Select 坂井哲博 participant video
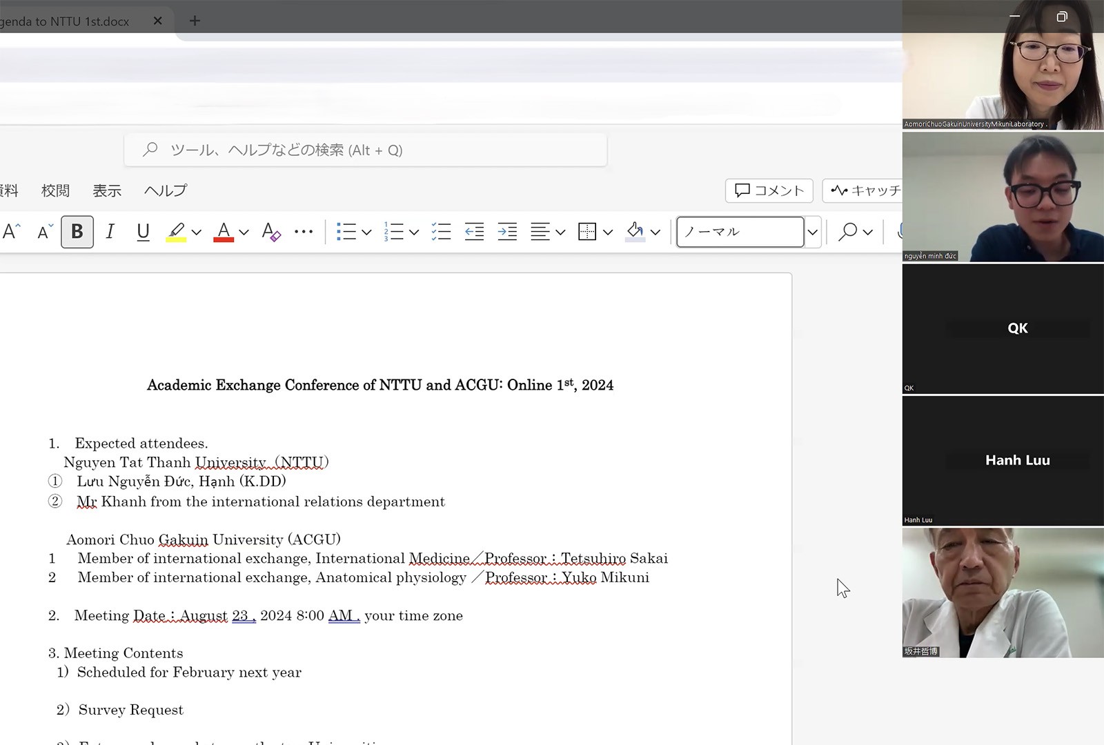 click(1003, 592)
